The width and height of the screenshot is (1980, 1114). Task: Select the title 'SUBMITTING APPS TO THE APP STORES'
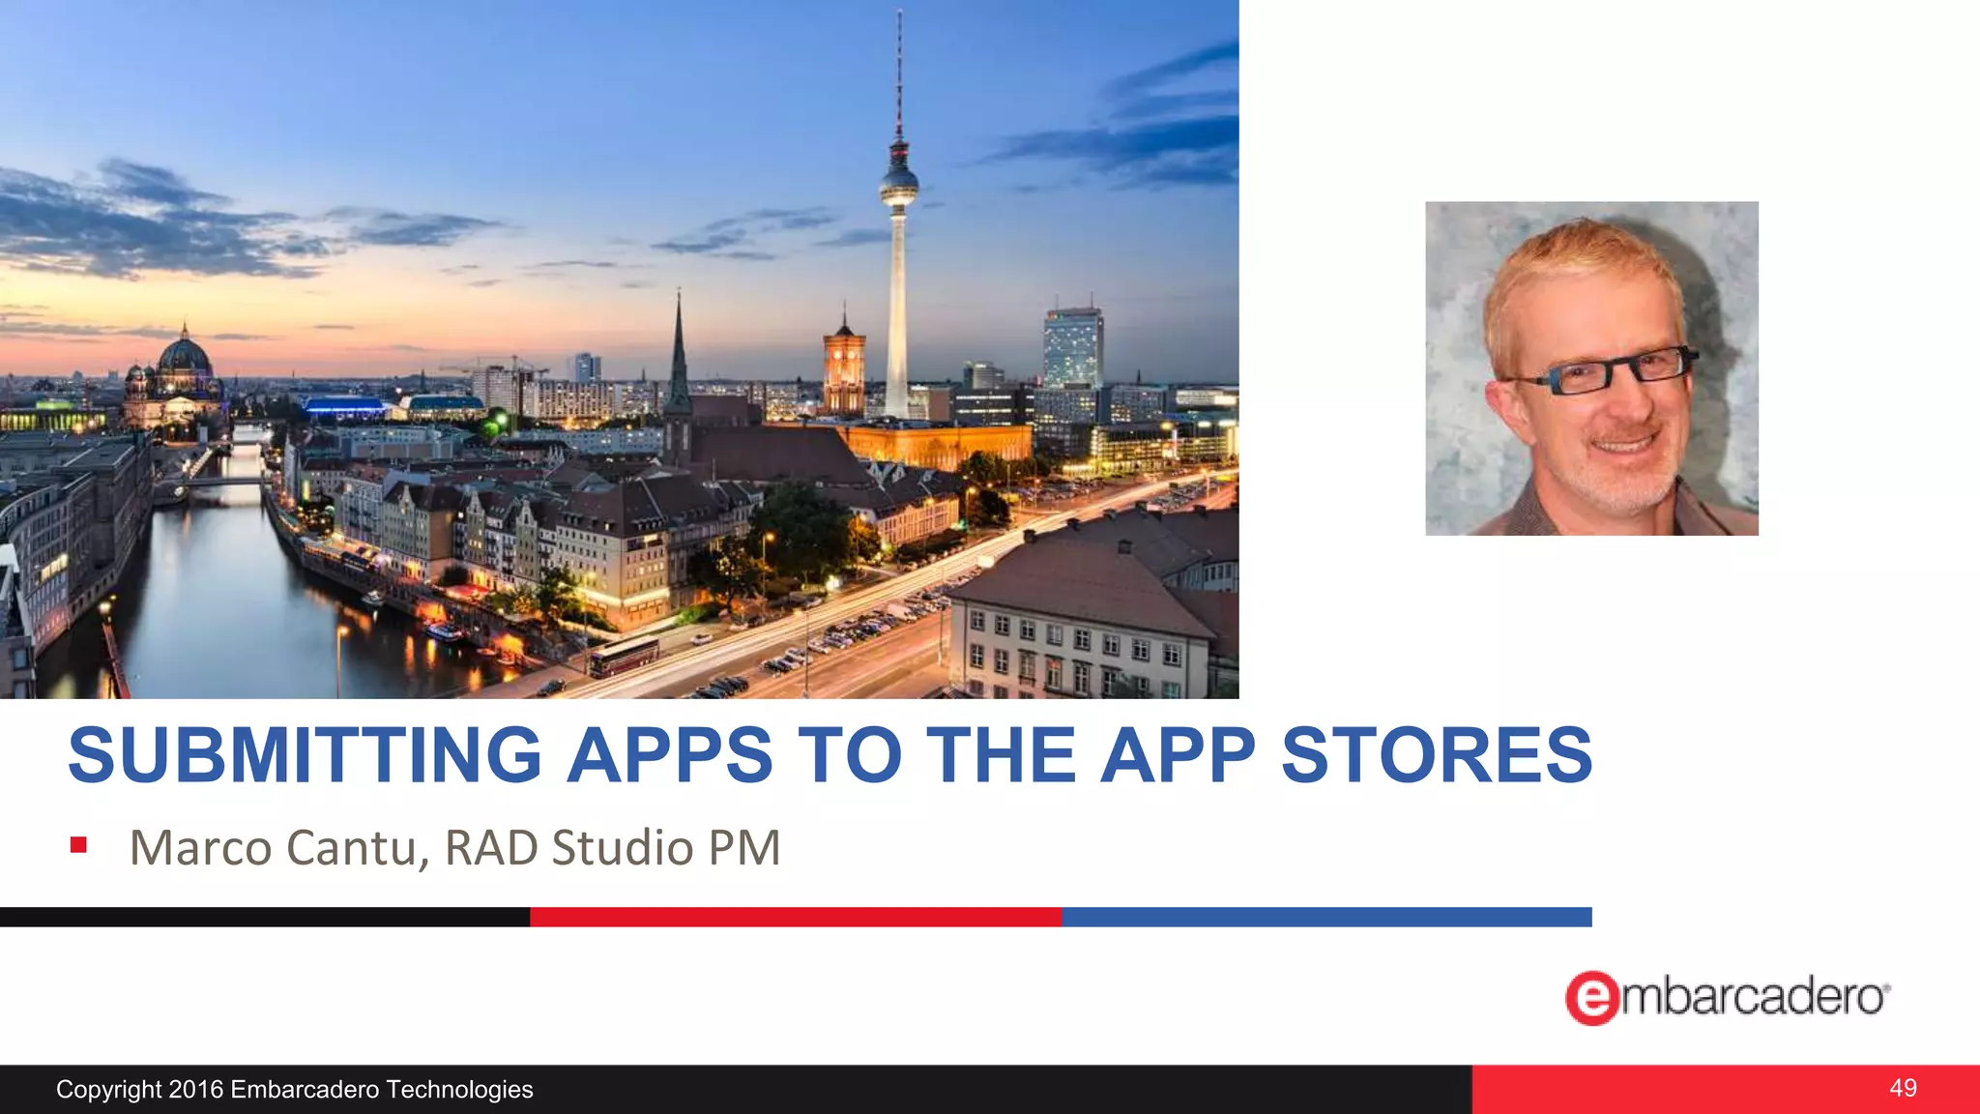click(830, 755)
